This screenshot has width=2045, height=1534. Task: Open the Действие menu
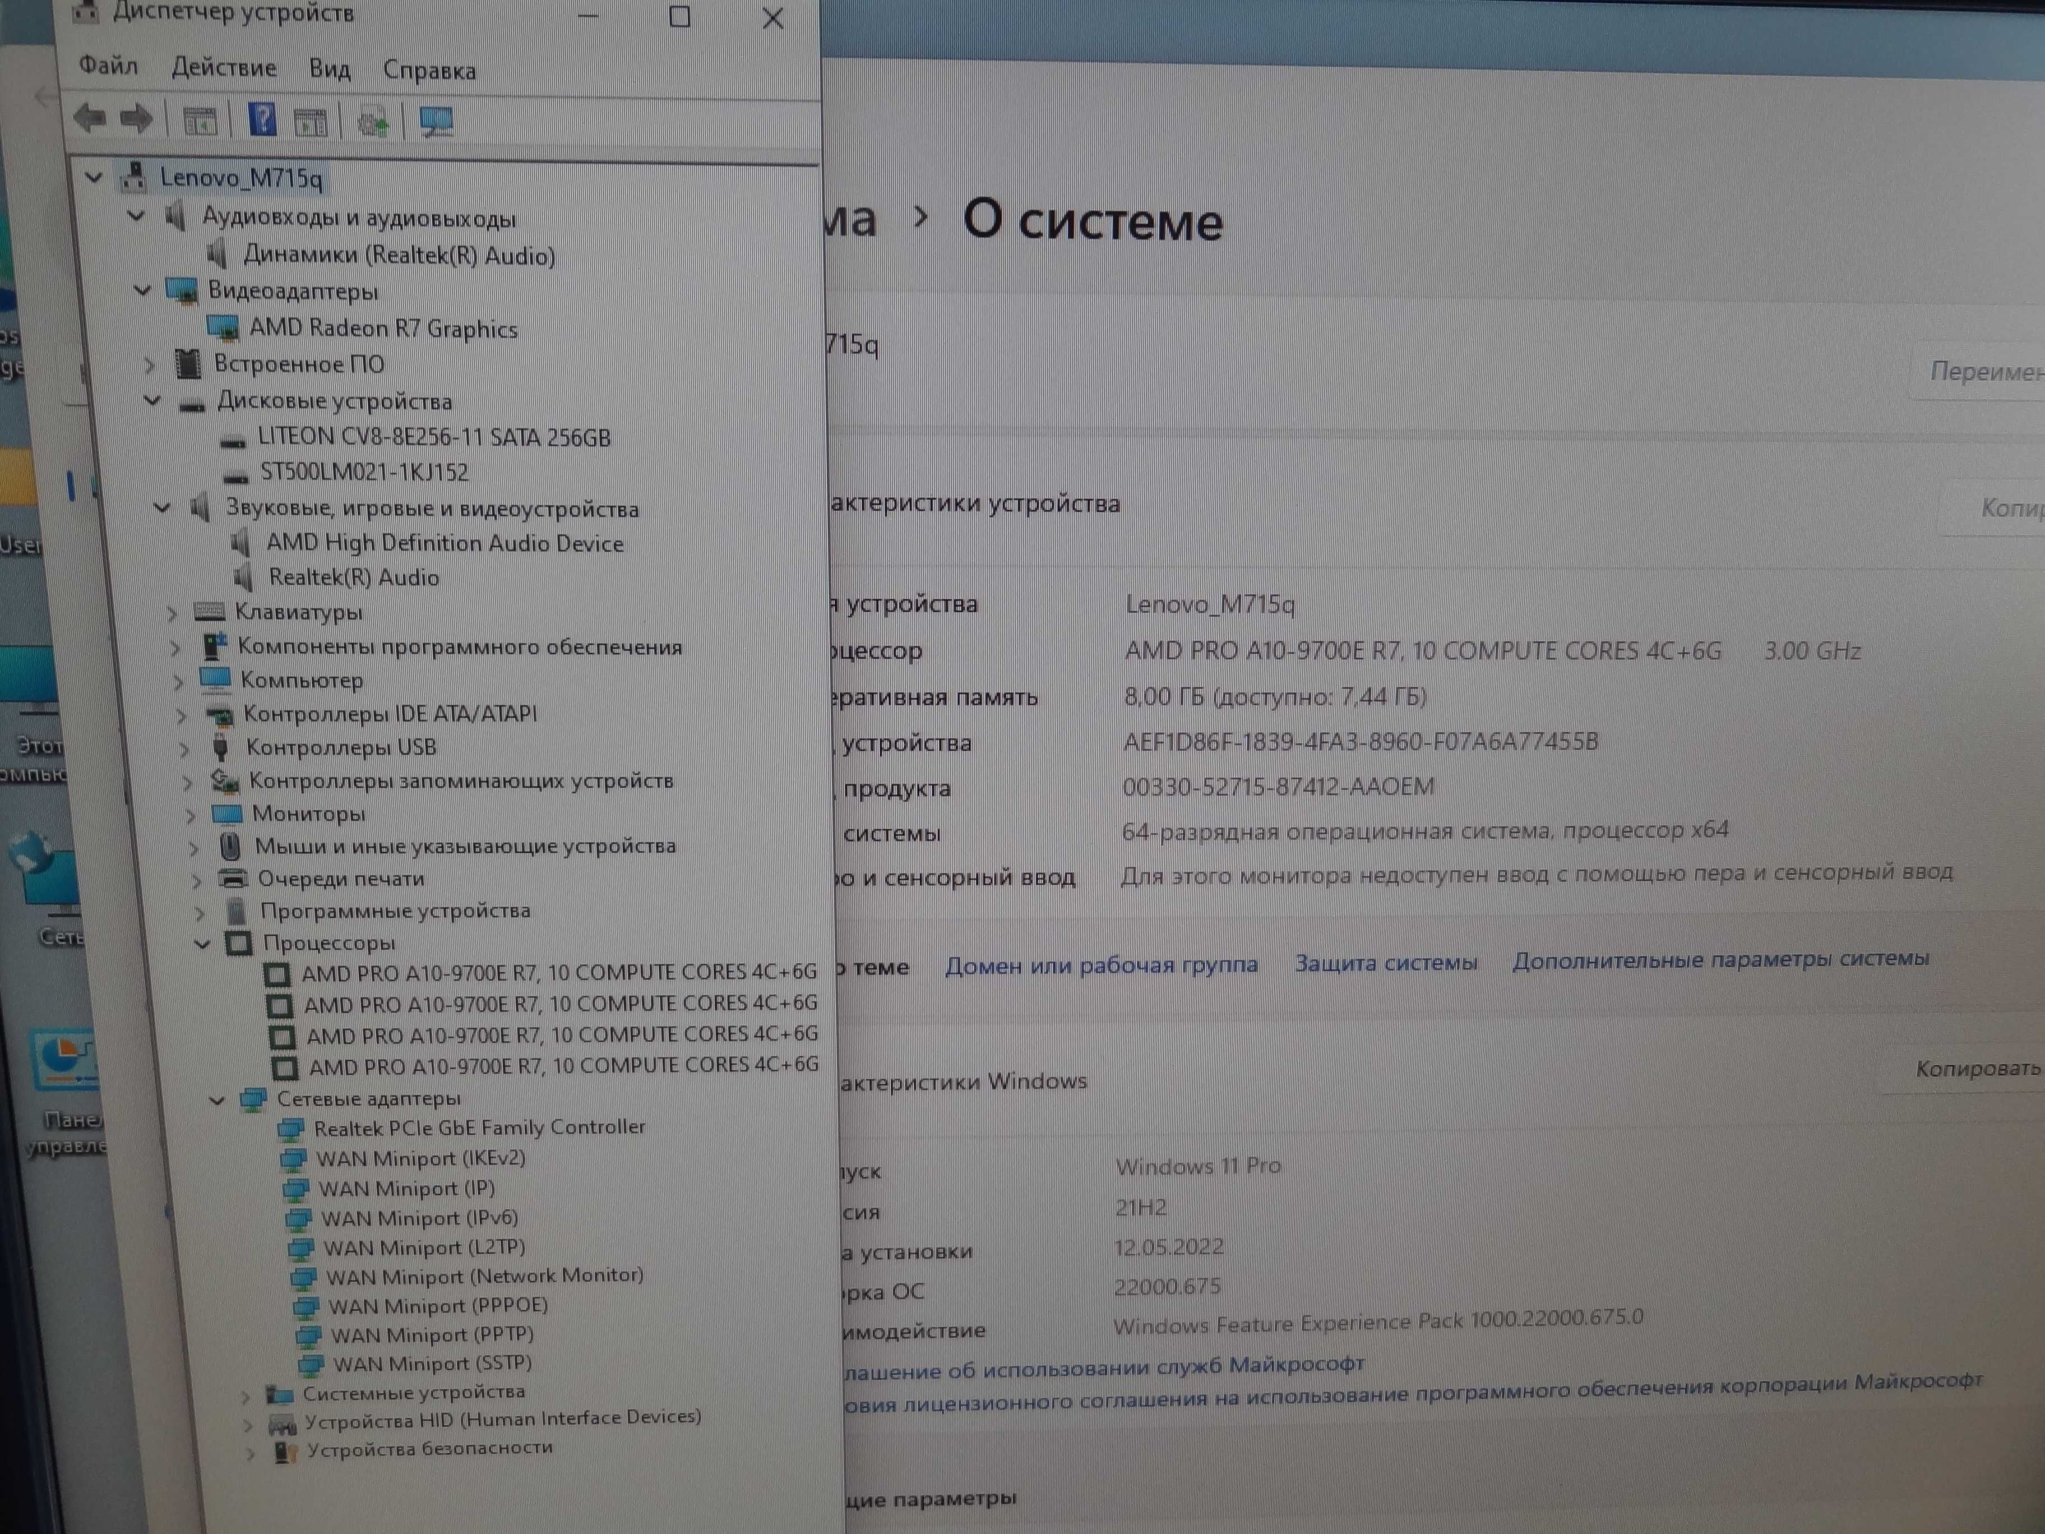pyautogui.click(x=224, y=68)
